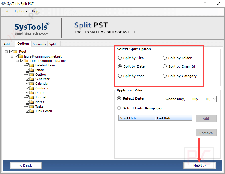Select the Split by Folder radio button
This screenshot has width=225, height=174.
pyautogui.click(x=165, y=58)
